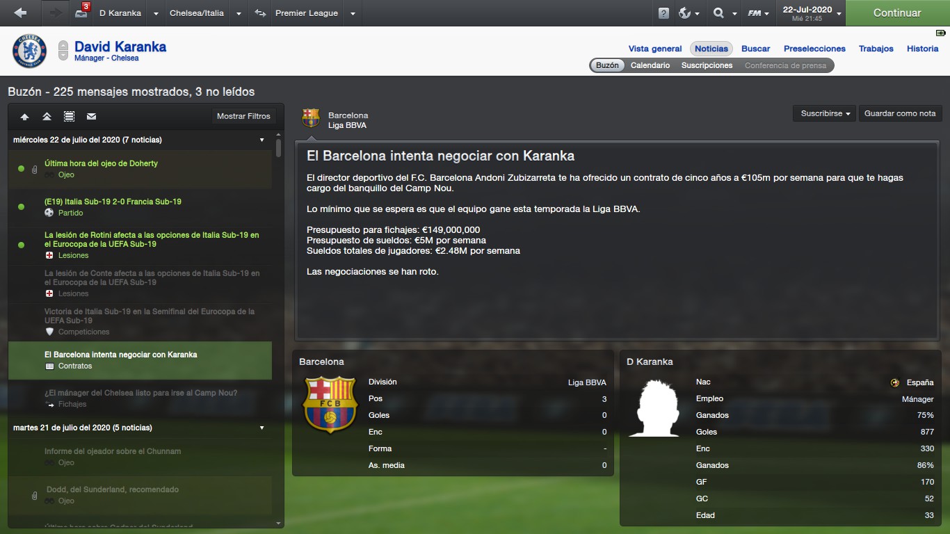950x534 pixels.
Task: Collapse the miércoles 22 de julio section
Action: (262, 140)
